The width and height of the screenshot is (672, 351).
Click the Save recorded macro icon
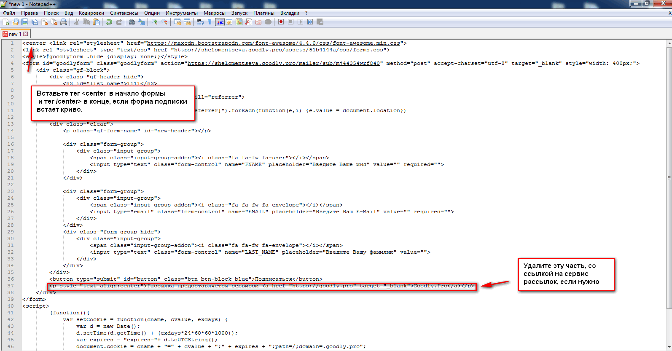click(x=320, y=22)
